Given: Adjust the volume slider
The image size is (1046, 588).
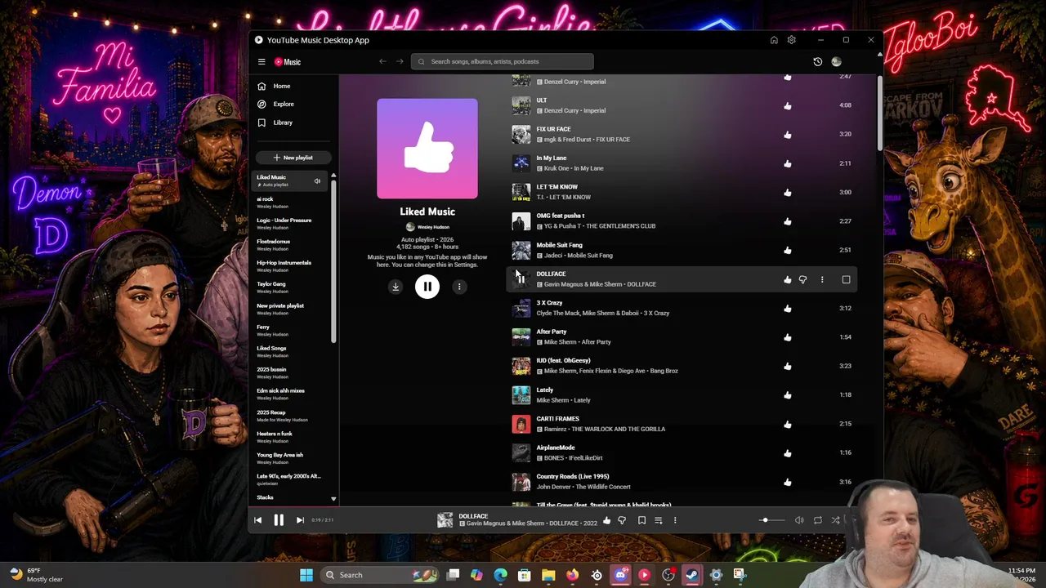Looking at the screenshot, I should [771, 520].
